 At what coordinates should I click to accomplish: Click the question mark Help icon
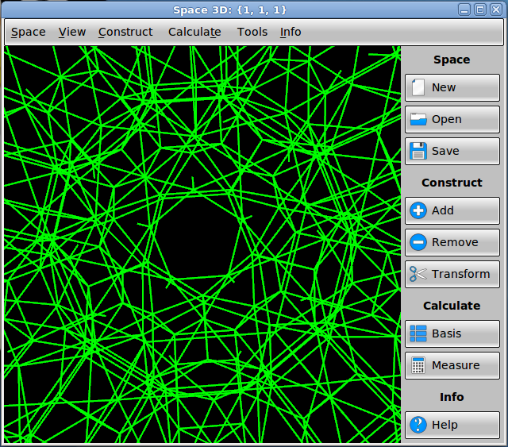tap(418, 425)
